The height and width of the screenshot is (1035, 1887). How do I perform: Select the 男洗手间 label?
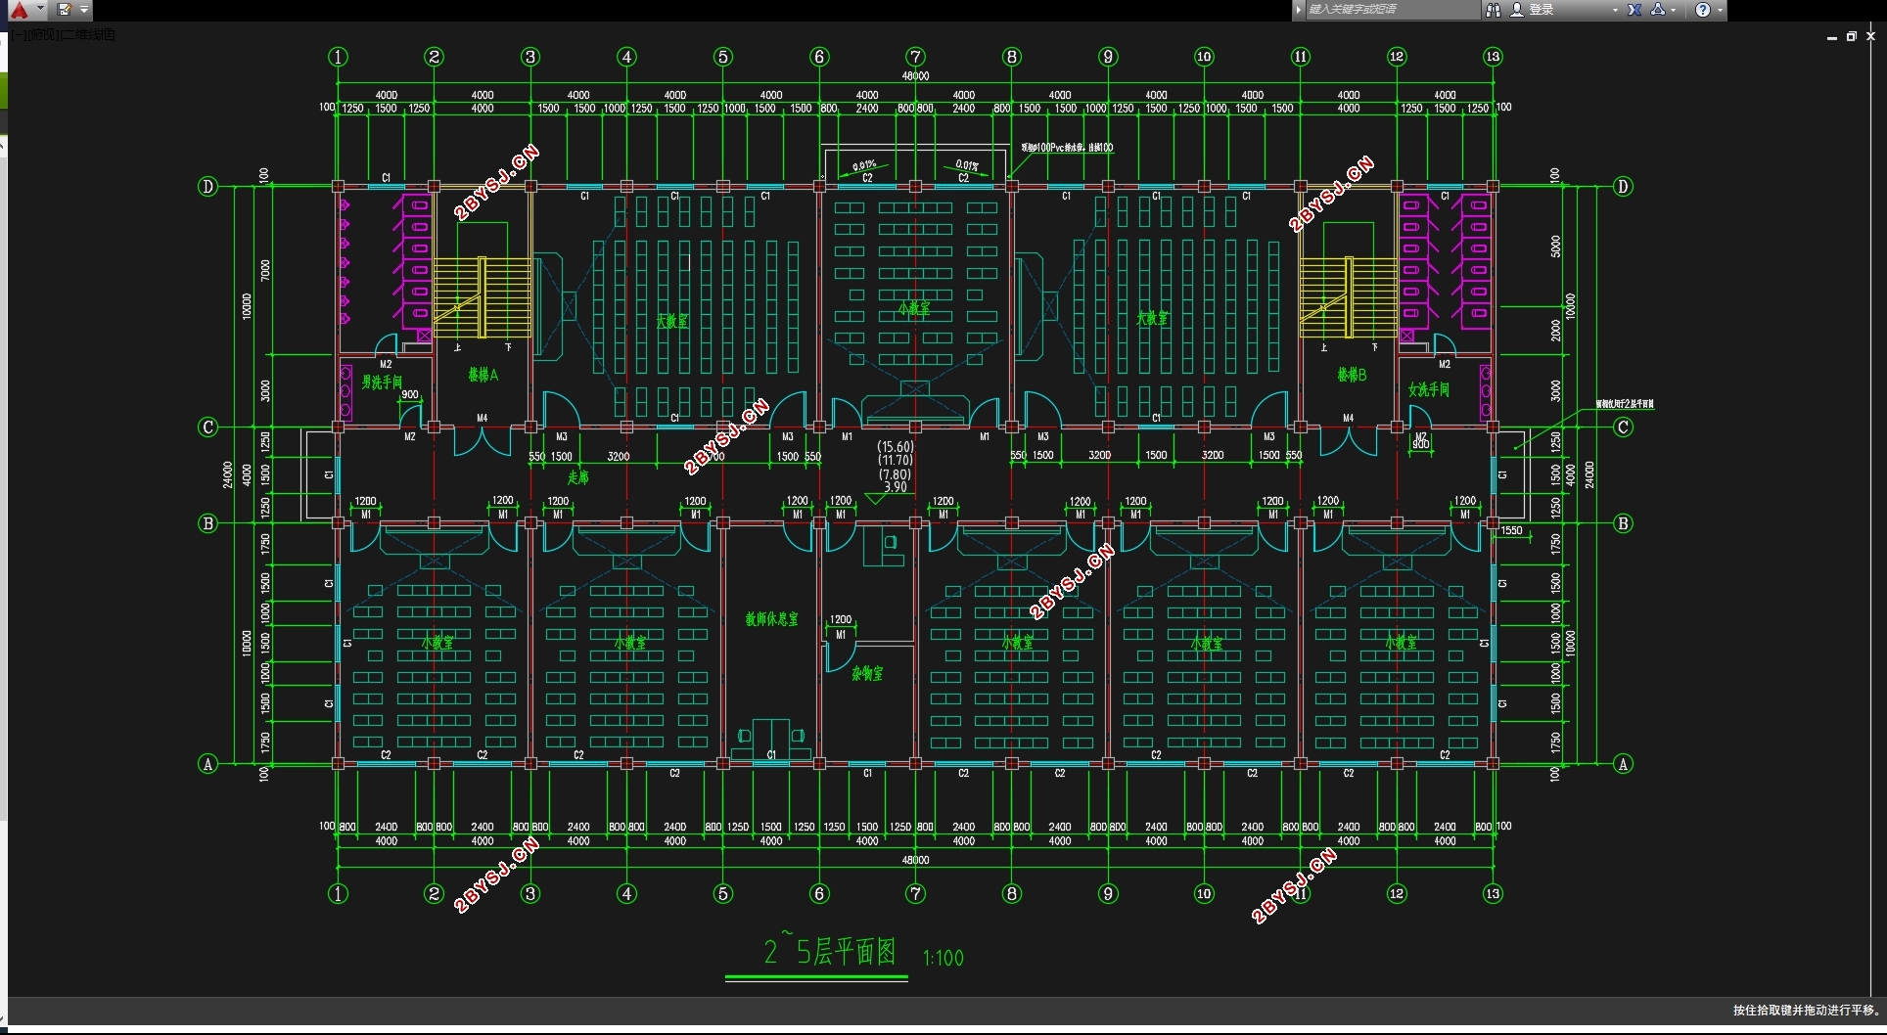pos(382,382)
